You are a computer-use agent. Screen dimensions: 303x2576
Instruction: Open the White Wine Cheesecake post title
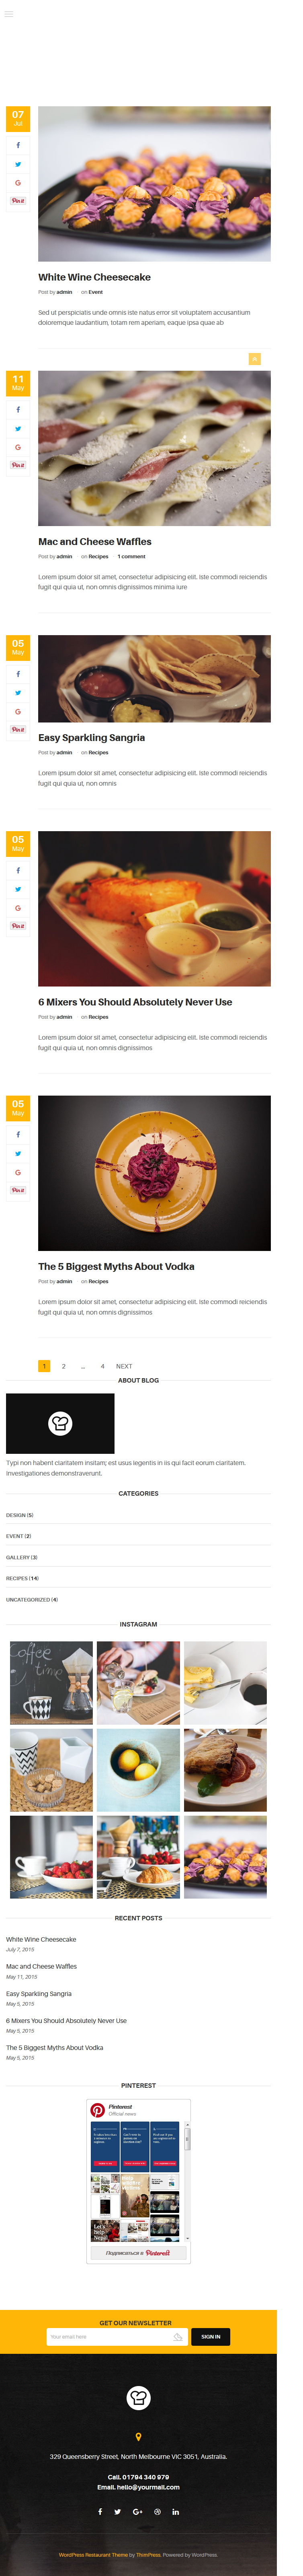(95, 277)
